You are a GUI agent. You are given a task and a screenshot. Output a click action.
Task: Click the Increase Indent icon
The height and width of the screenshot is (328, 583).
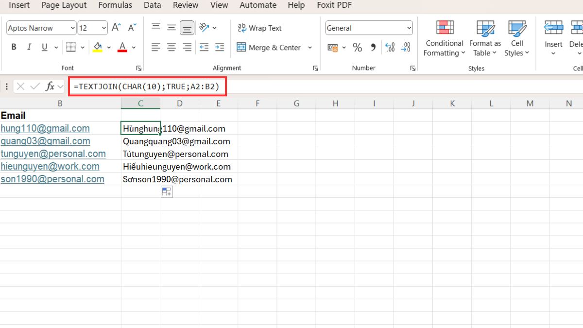(220, 48)
